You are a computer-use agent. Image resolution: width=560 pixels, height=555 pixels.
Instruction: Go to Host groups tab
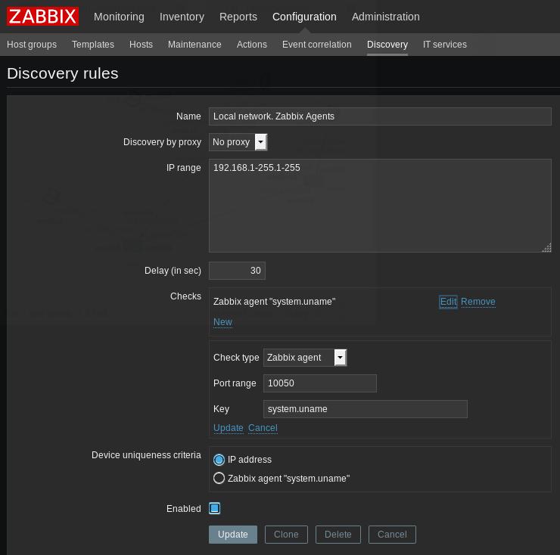pos(32,45)
